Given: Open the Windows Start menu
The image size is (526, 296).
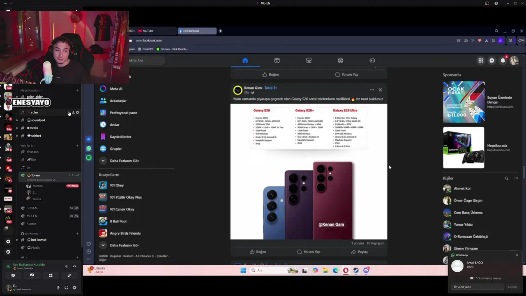Looking at the screenshot, I should pos(243,270).
